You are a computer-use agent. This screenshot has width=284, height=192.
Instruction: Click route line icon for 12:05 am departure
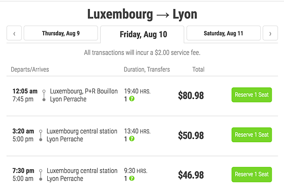point(44,95)
